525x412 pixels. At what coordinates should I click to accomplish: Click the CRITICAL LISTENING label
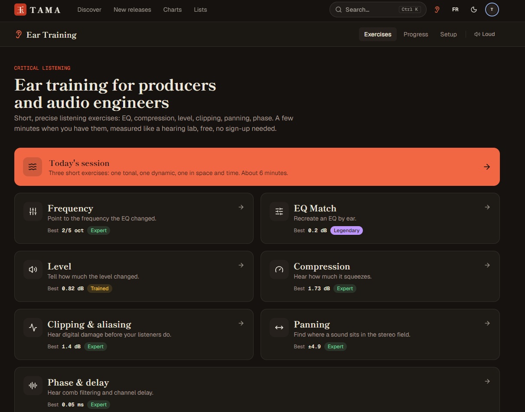[x=42, y=68]
